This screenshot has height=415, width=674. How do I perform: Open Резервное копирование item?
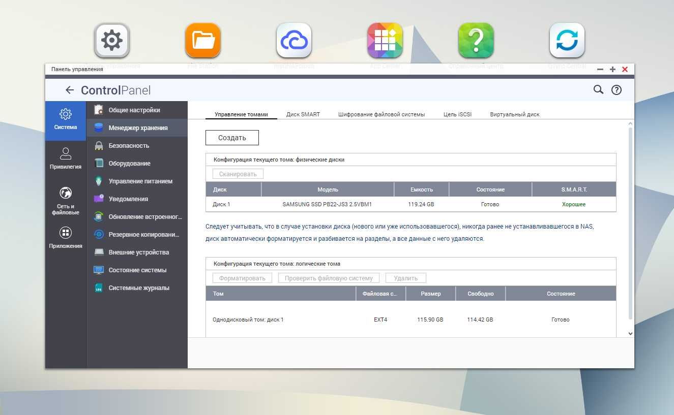(137, 235)
